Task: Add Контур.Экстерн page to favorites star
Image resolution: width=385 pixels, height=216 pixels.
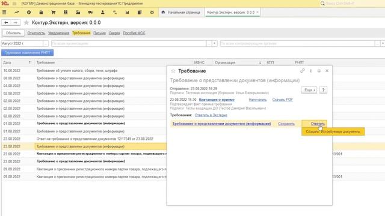Action: (26, 23)
